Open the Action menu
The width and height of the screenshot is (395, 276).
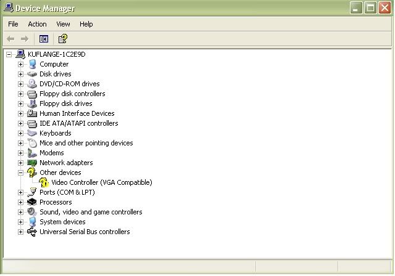[37, 24]
